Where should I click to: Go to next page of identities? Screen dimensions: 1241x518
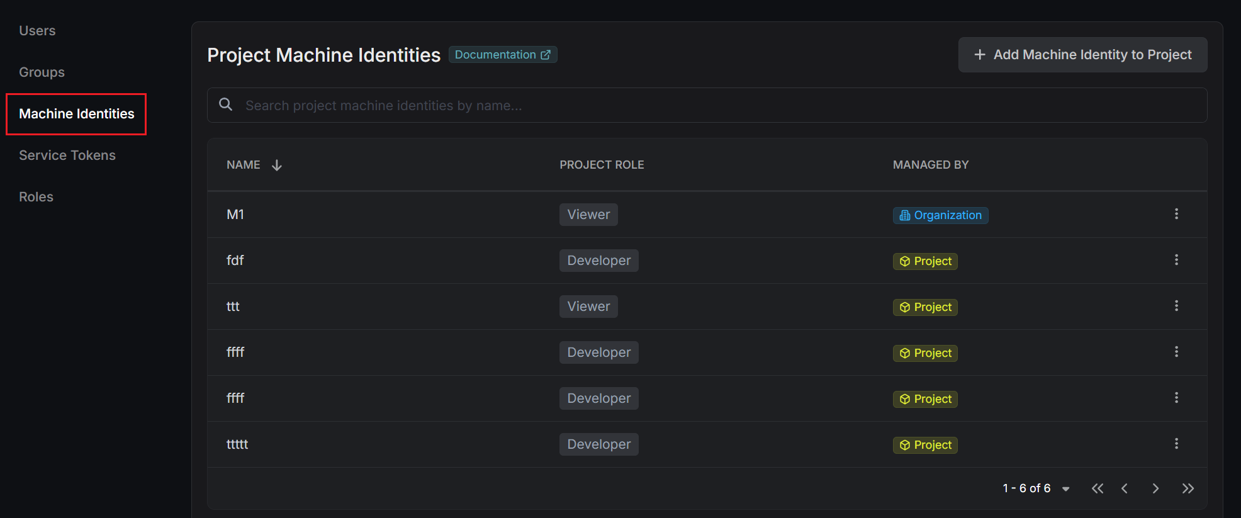(1155, 488)
